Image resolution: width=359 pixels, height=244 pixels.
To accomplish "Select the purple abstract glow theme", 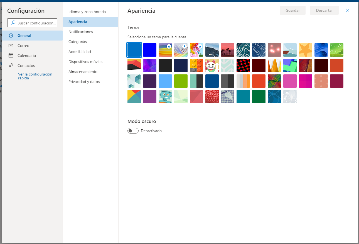I will click(150, 66).
